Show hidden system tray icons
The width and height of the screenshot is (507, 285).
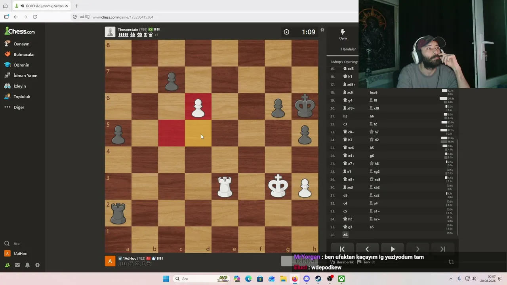[450, 279]
